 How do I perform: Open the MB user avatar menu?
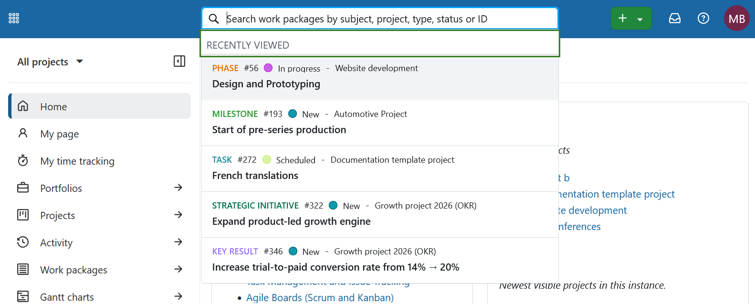pyautogui.click(x=737, y=19)
